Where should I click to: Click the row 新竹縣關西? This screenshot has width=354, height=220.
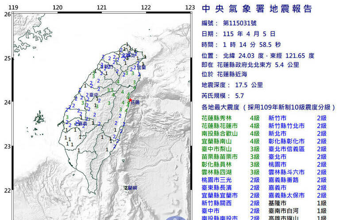point(231,203)
